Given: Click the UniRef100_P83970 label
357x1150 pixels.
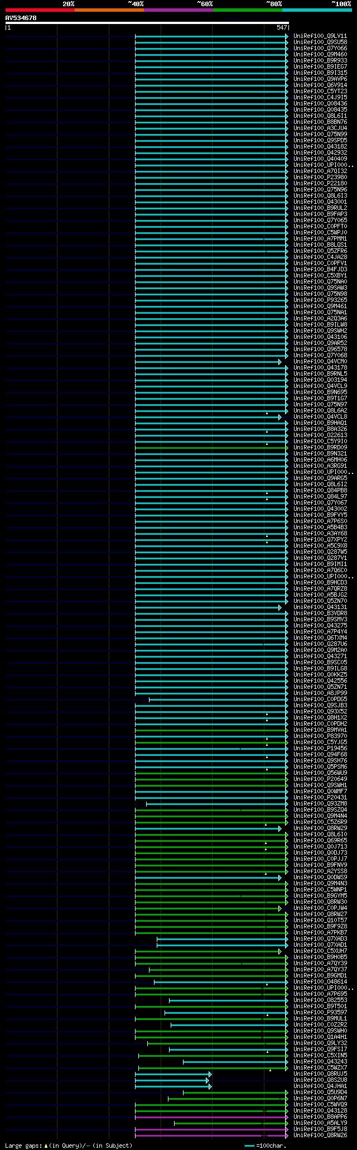Looking at the screenshot, I should point(320,736).
